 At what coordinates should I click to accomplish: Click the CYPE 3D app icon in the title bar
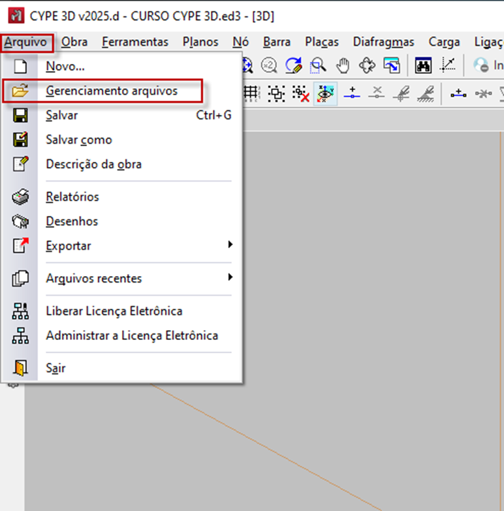tap(16, 16)
